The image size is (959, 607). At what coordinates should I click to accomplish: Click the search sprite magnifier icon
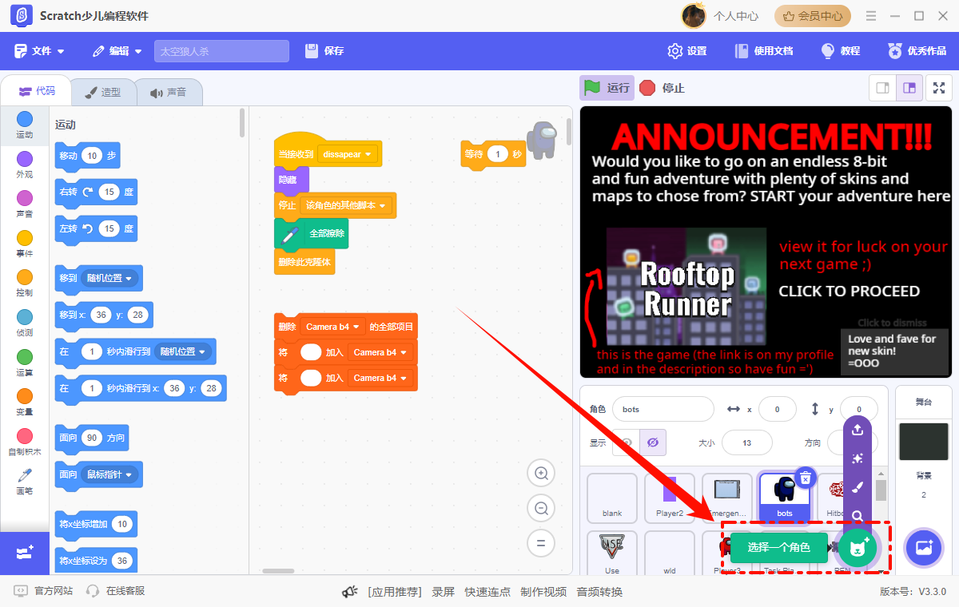(858, 516)
